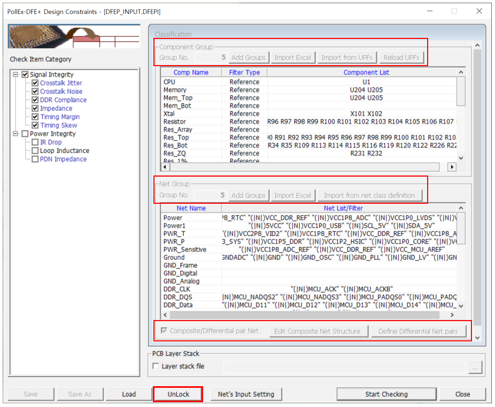The width and height of the screenshot is (495, 407).
Task: Sort by Comp Name column header
Action: point(191,73)
